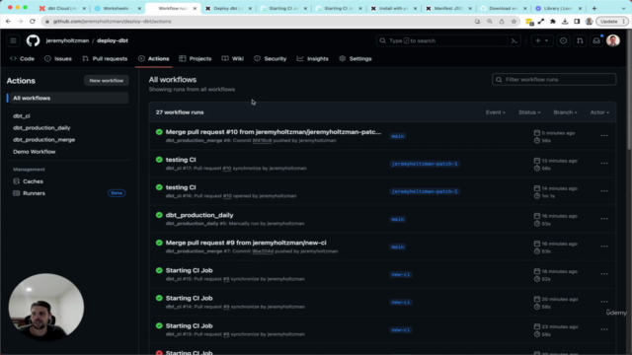Click the Runners icon in Management

coord(17,193)
